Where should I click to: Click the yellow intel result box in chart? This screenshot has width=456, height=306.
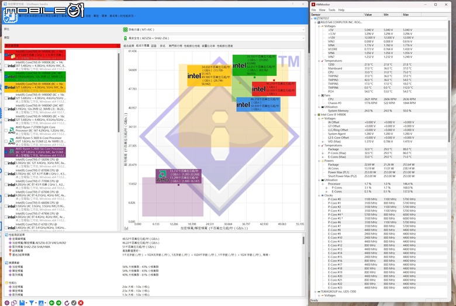tap(209, 75)
